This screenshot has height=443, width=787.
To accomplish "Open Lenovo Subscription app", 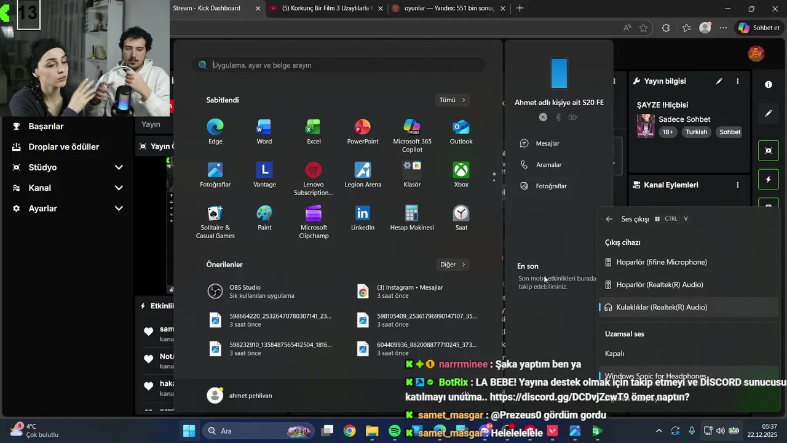I will pyautogui.click(x=314, y=178).
